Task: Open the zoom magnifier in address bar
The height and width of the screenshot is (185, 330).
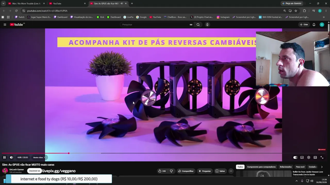Action: click(x=285, y=11)
